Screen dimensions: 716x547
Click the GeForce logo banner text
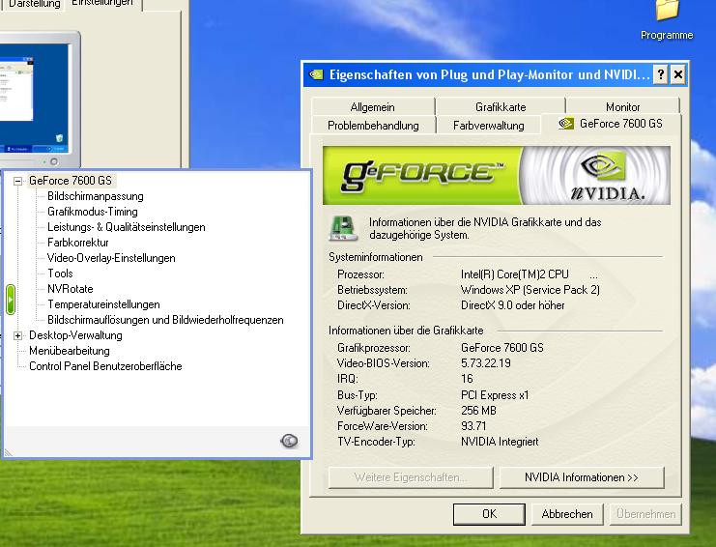[422, 175]
